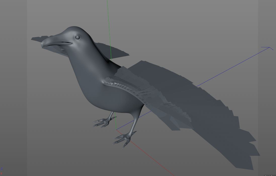Select the red X axis label

click(2, 173)
